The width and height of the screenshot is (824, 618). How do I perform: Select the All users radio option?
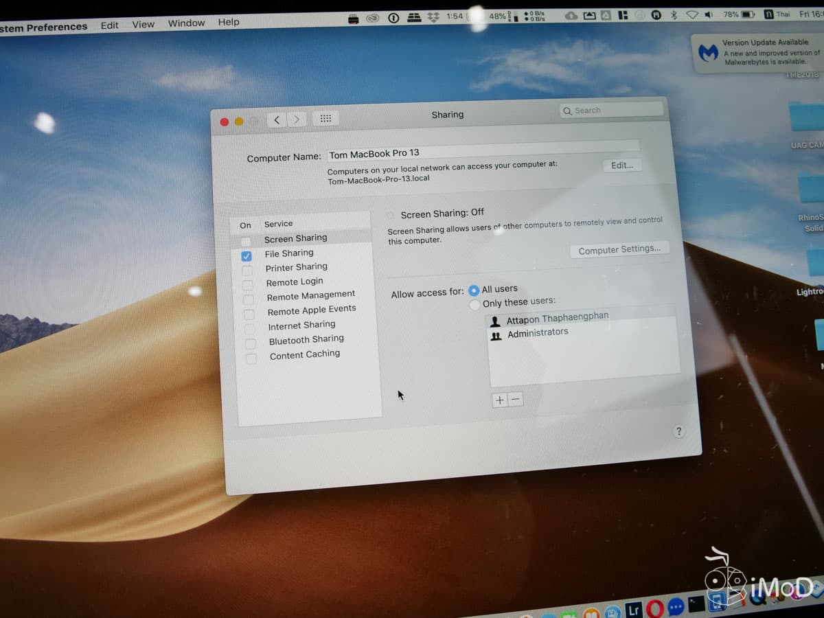click(474, 290)
